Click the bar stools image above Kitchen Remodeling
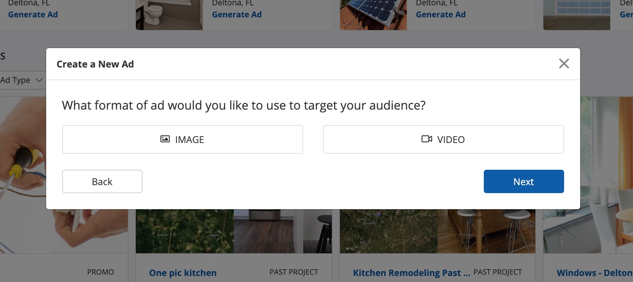633x282 pixels. [486, 231]
